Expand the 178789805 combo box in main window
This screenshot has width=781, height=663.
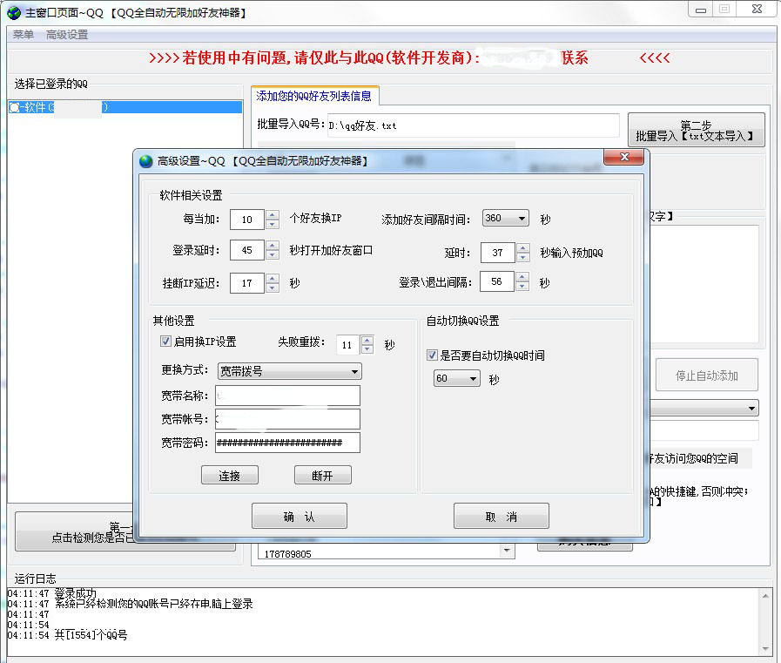pyautogui.click(x=507, y=551)
